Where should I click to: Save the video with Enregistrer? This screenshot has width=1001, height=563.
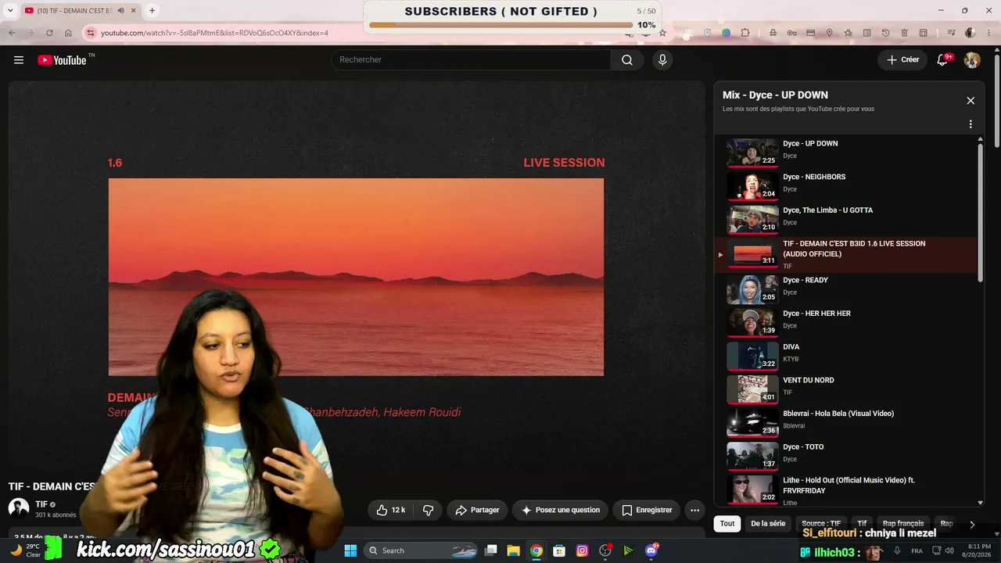(x=647, y=510)
